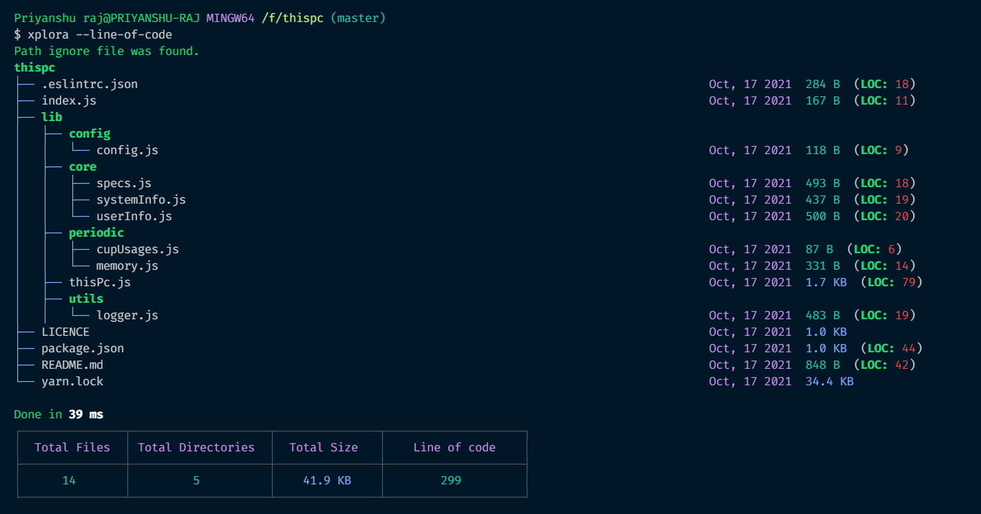Click the LOC value 6 for cupUsages.js
The height and width of the screenshot is (514, 981).
point(892,249)
